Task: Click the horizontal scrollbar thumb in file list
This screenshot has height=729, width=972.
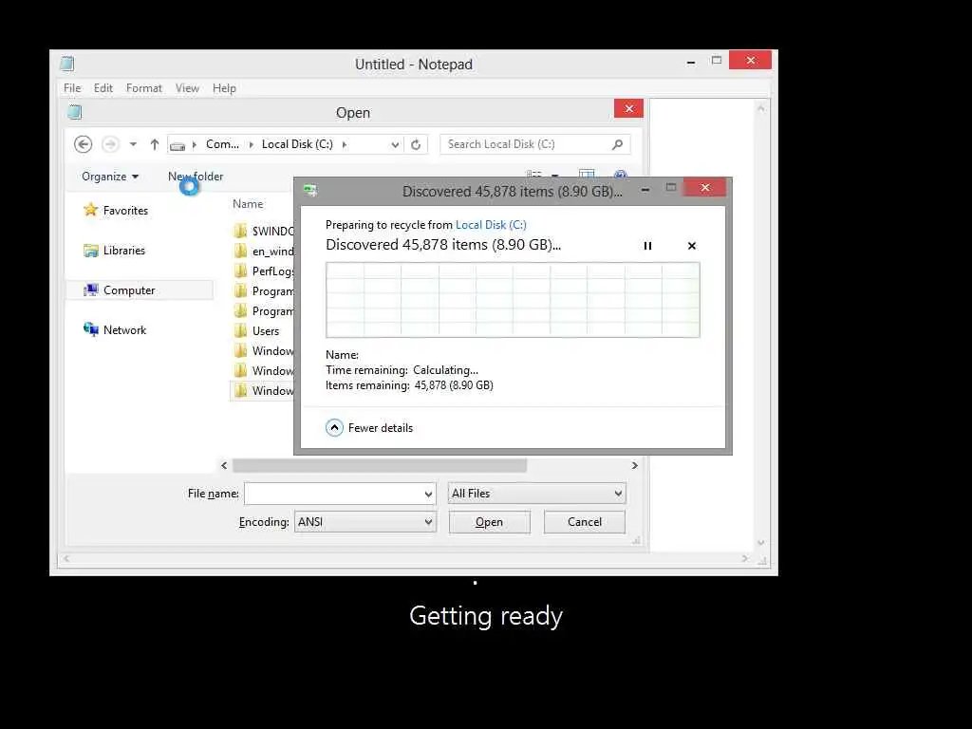Action: click(x=380, y=465)
